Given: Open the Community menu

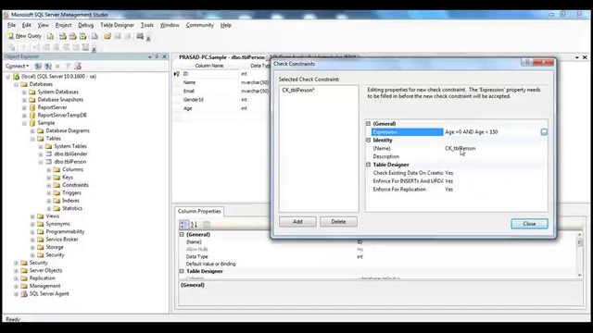Looking at the screenshot, I should tap(200, 25).
